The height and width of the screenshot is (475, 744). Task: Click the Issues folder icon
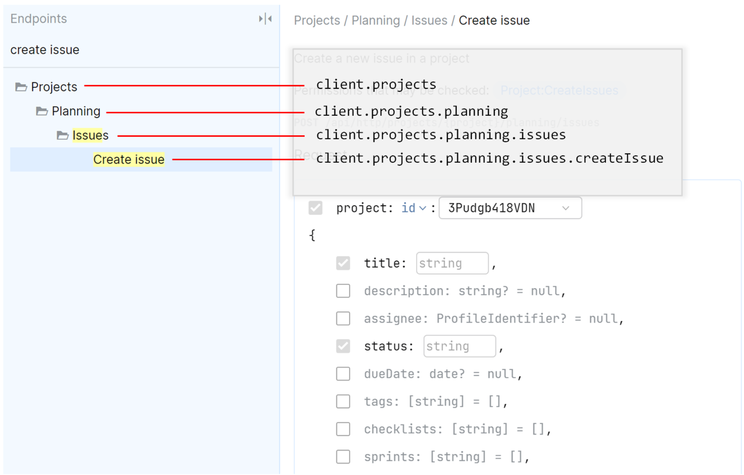62,136
